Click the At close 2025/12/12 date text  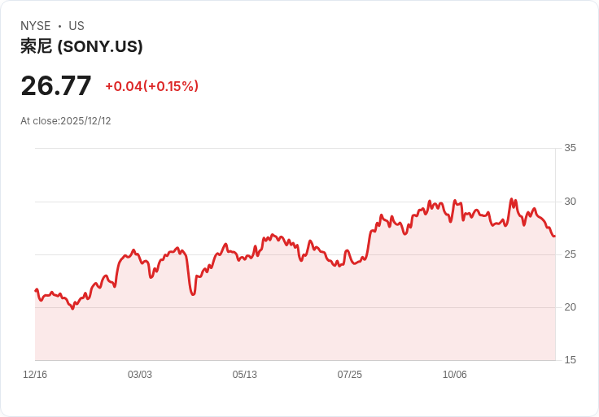[x=66, y=121]
